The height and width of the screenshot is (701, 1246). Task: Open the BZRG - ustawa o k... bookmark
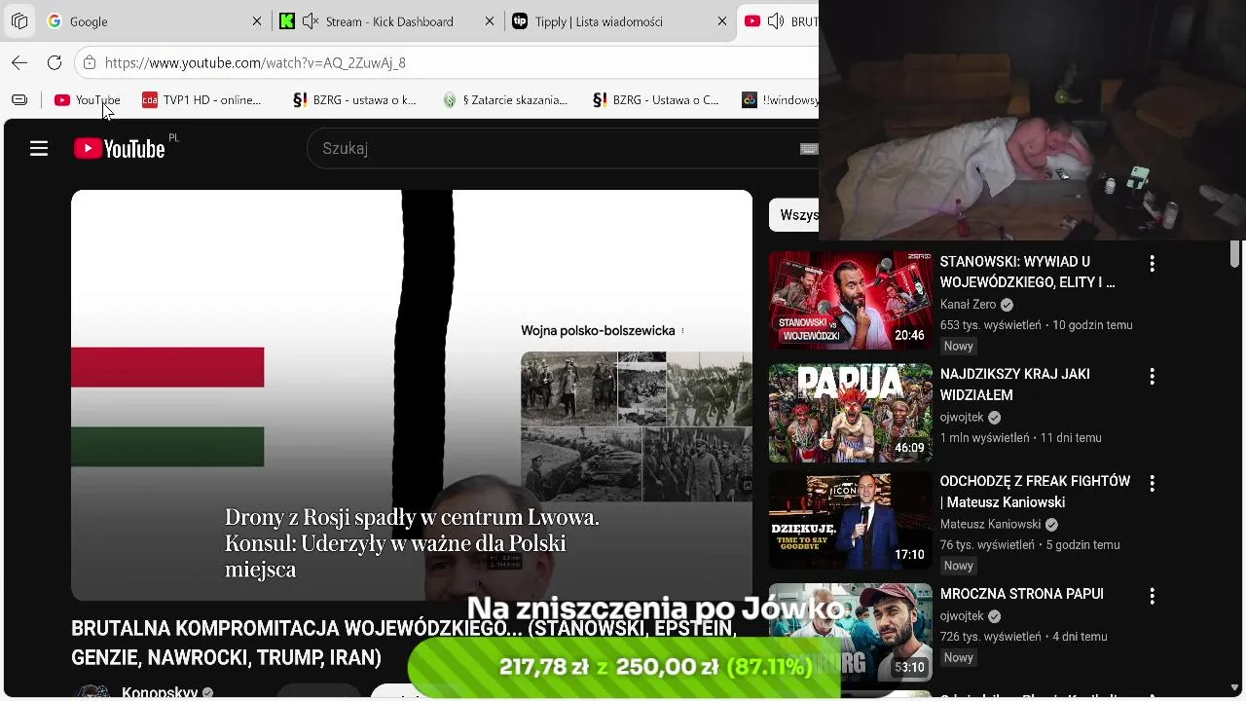(x=354, y=99)
